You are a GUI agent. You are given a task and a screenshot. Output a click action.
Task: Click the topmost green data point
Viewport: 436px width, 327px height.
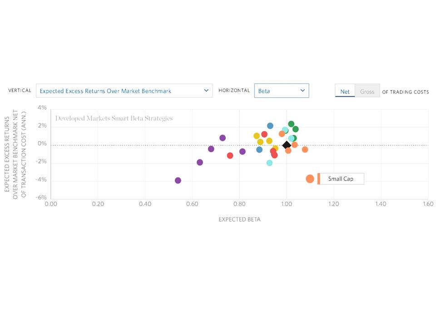point(291,124)
